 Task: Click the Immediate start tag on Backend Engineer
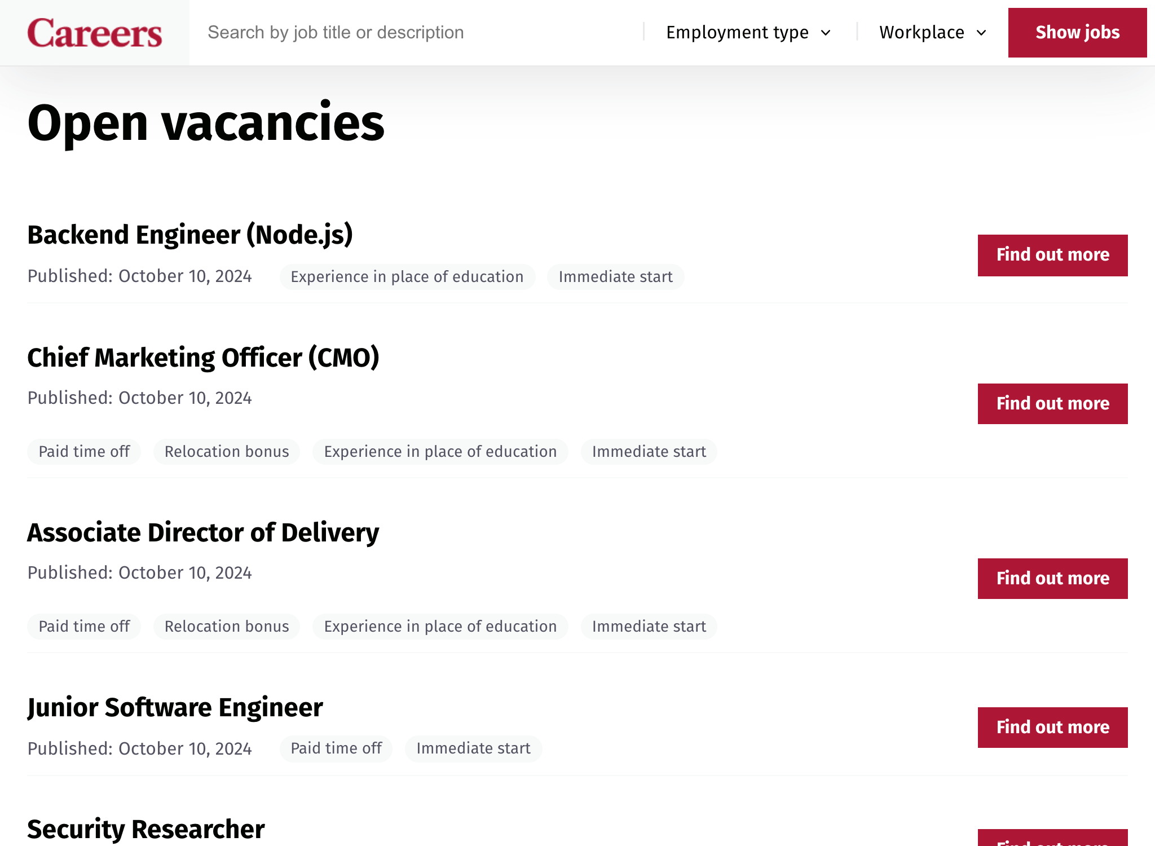(616, 276)
